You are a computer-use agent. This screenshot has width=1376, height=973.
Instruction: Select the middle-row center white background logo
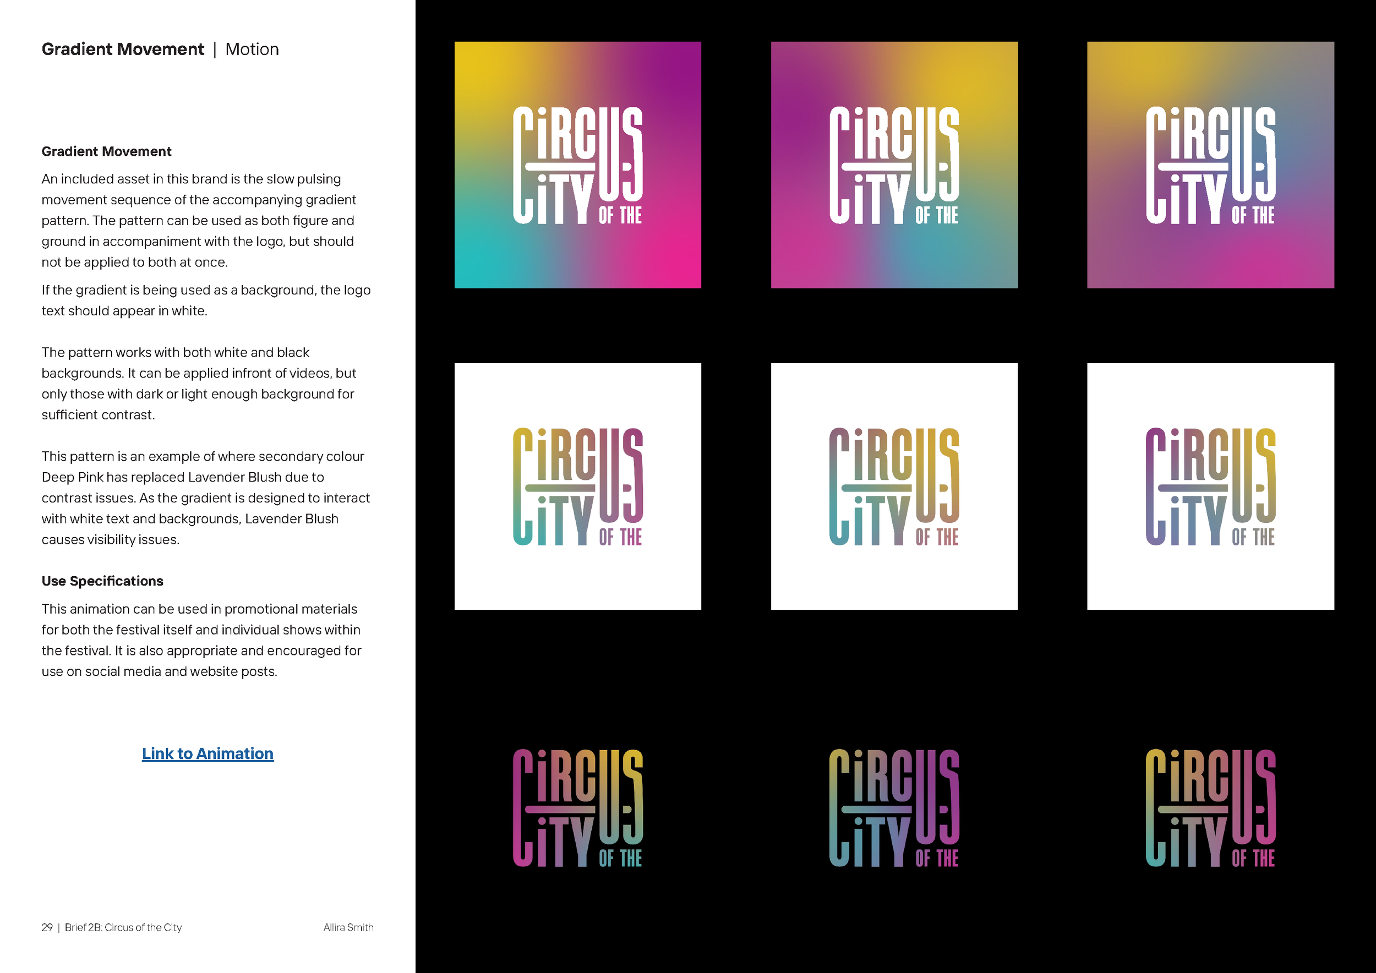pyautogui.click(x=893, y=486)
